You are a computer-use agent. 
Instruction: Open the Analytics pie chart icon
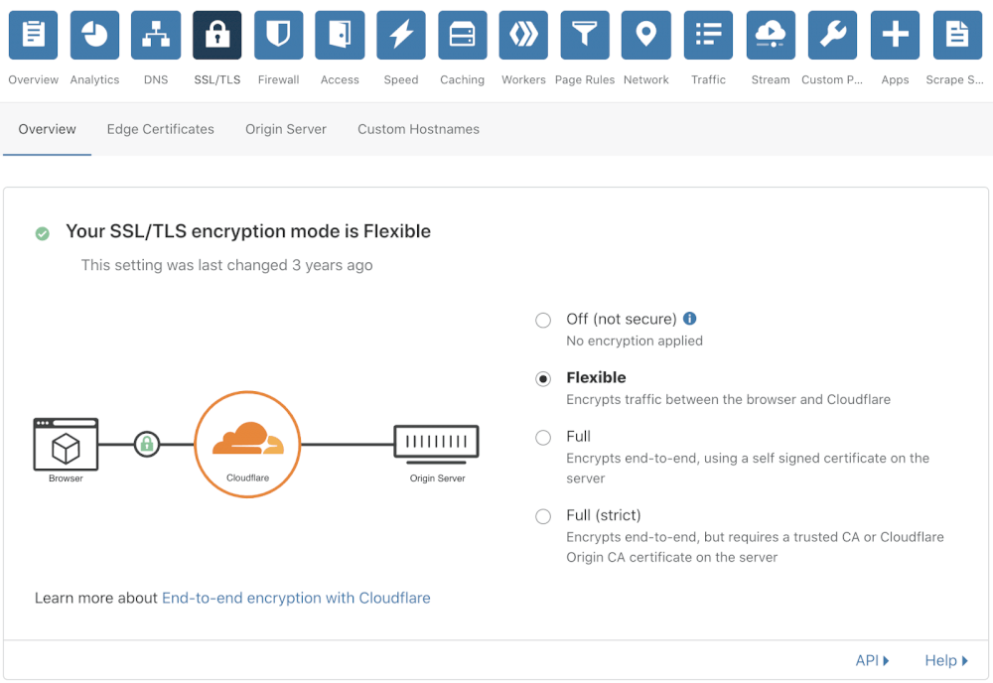94,36
